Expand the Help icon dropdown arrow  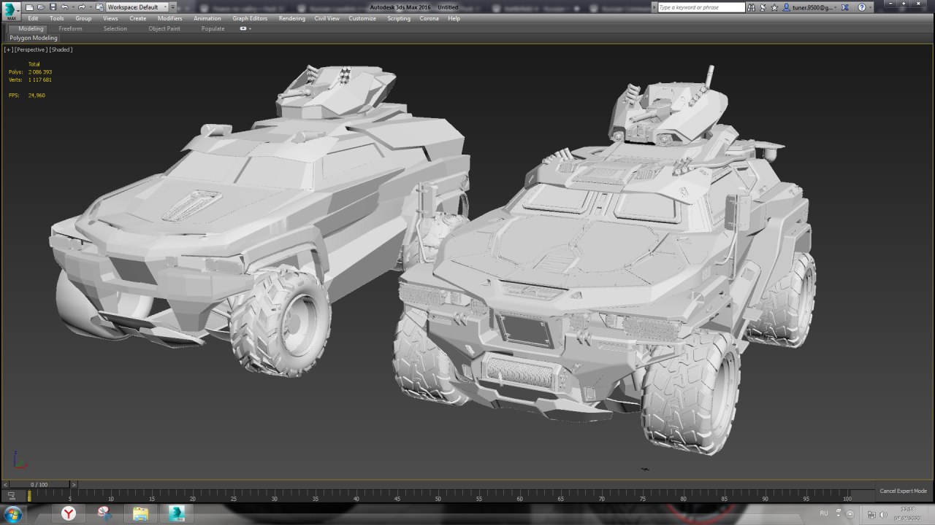(x=871, y=7)
